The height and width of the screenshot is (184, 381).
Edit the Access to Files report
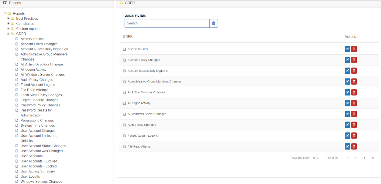pyautogui.click(x=348, y=49)
